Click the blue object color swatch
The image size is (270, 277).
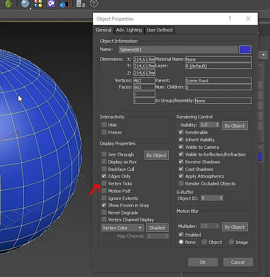coord(245,50)
